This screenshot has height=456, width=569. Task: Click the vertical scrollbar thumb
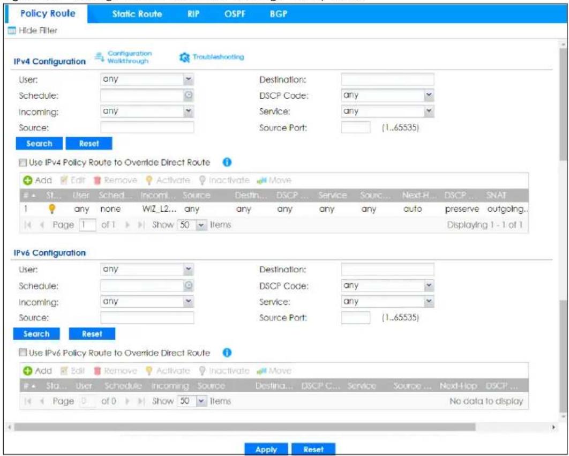564,103
